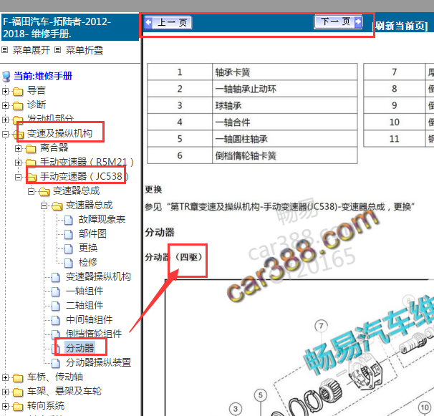The image size is (434, 416).
Task: Collapse the 变速及操纵机构 node
Action: point(5,134)
